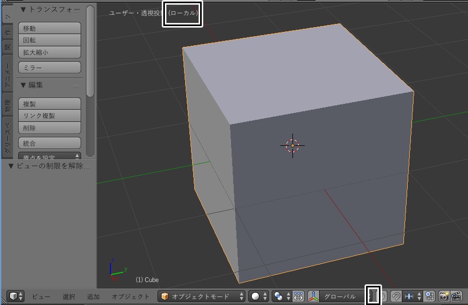
Task: Click the ユーザー・透視投影 view label
Action: (x=136, y=13)
